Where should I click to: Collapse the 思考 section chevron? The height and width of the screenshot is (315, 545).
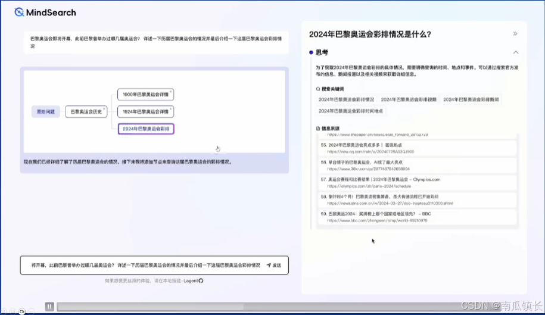point(516,52)
